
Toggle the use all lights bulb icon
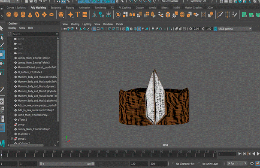[x=143, y=29]
